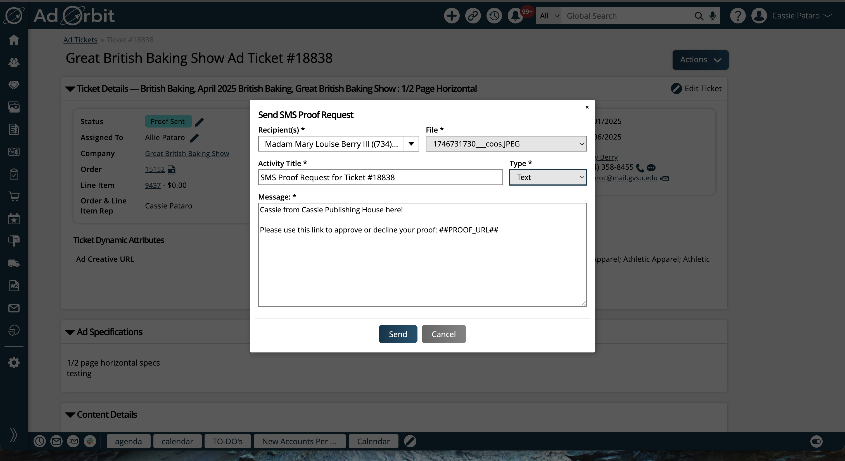Viewport: 845px width, 461px height.
Task: Click the Cancel button in SMS dialog
Action: (443, 334)
